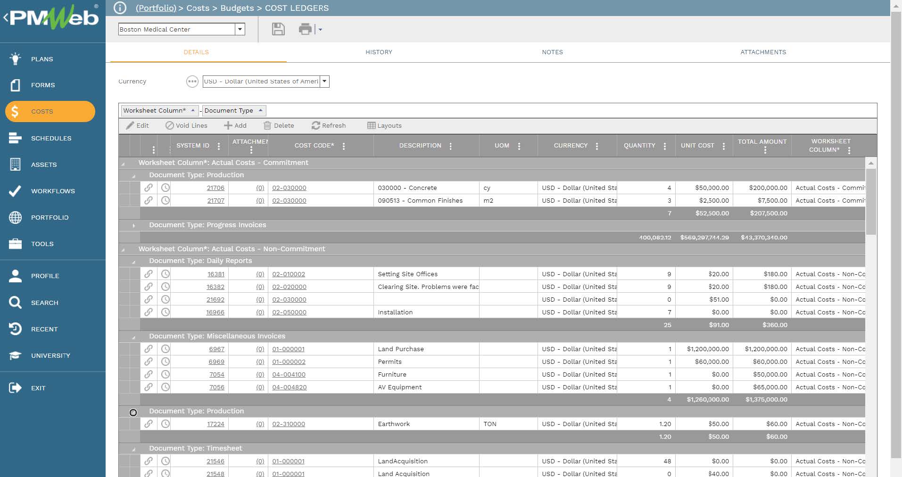Open Schedules in the sidebar

(x=51, y=138)
